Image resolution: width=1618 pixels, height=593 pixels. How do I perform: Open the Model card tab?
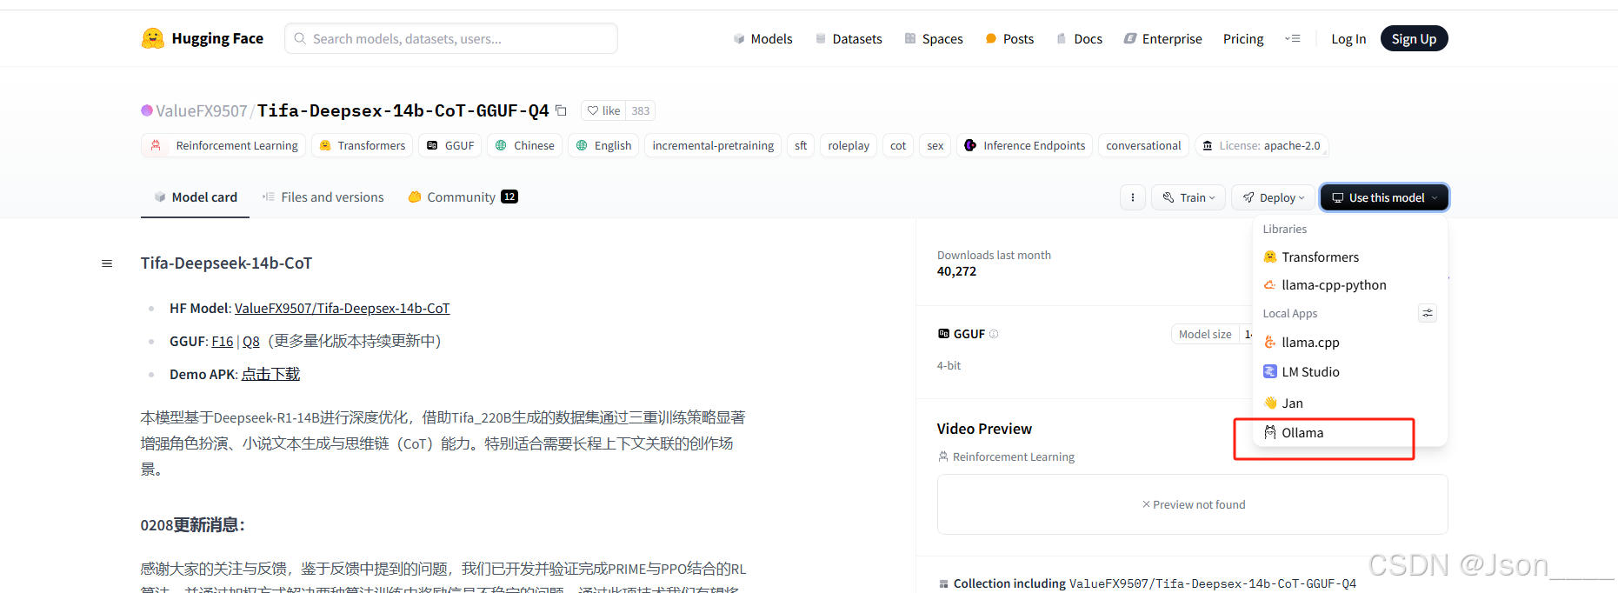tap(196, 197)
